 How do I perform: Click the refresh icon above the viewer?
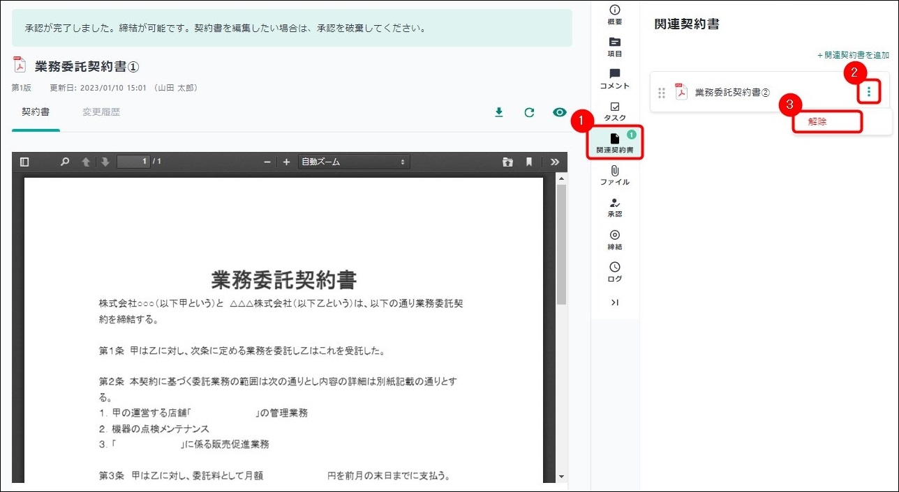pos(529,112)
